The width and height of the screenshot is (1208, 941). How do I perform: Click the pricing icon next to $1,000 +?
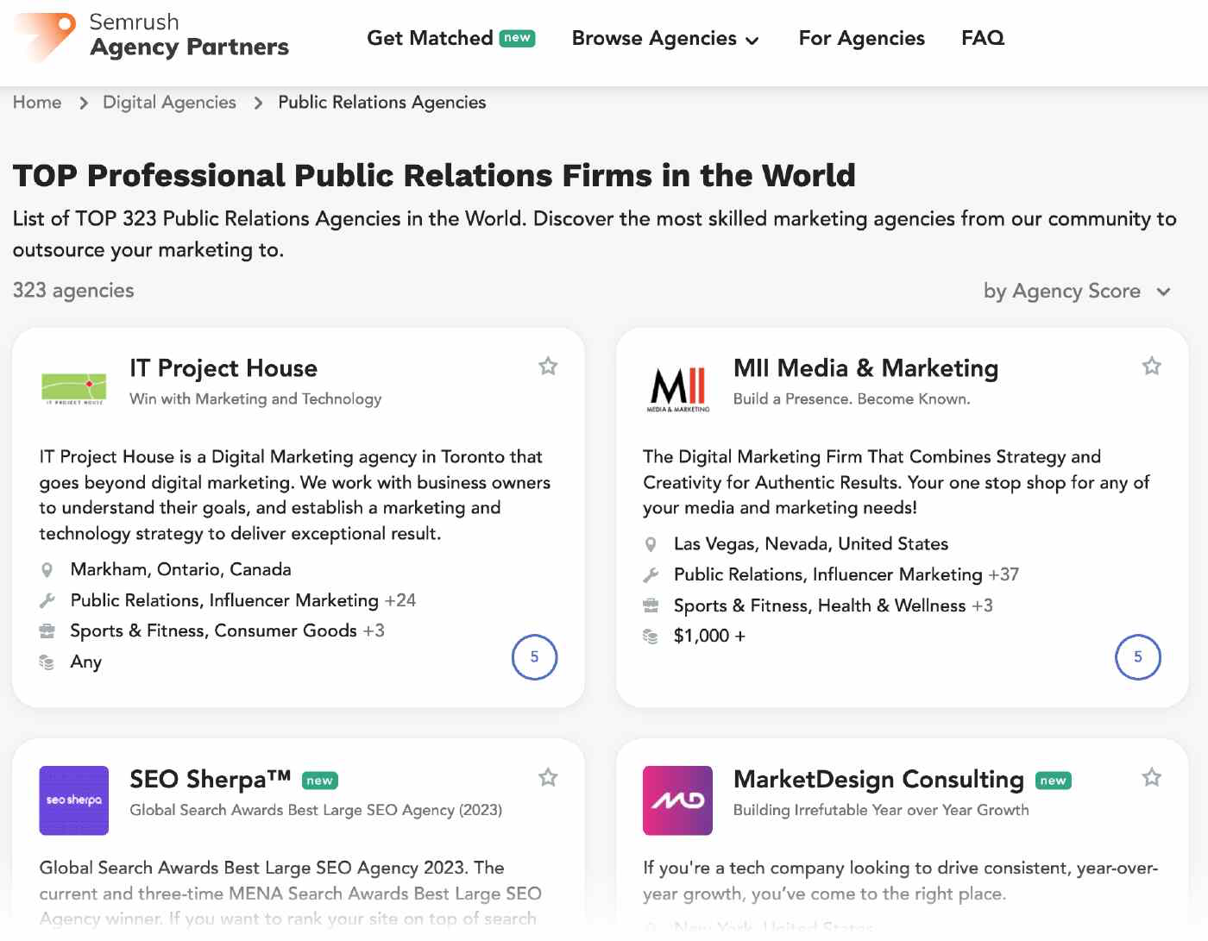tap(650, 636)
